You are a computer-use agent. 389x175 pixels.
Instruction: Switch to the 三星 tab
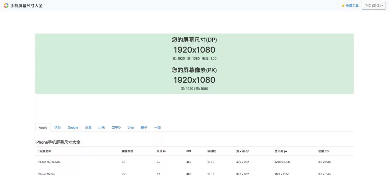click(88, 127)
